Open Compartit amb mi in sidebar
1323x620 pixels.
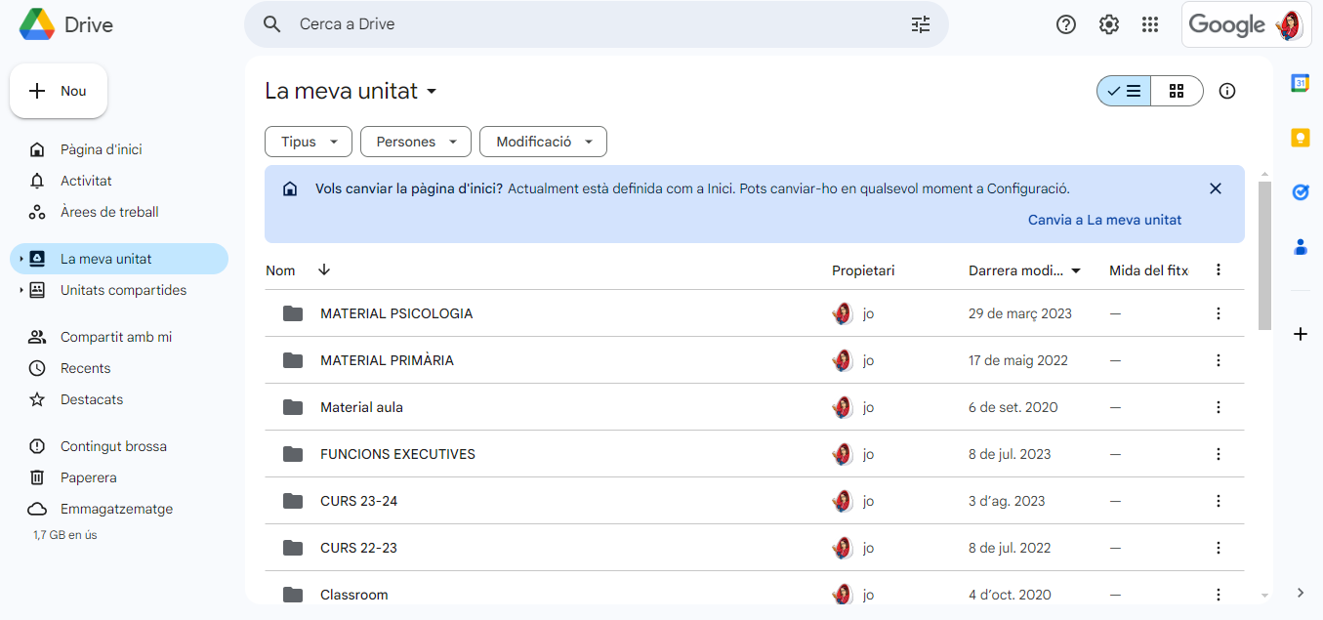tap(115, 337)
